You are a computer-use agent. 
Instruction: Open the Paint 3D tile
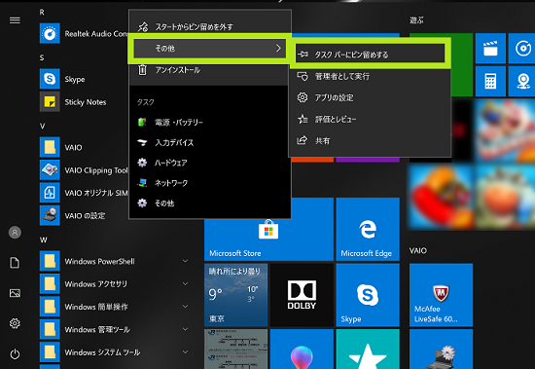pyautogui.click(x=302, y=350)
